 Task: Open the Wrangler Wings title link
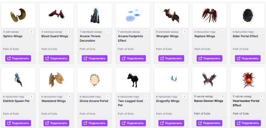pyautogui.click(x=167, y=36)
